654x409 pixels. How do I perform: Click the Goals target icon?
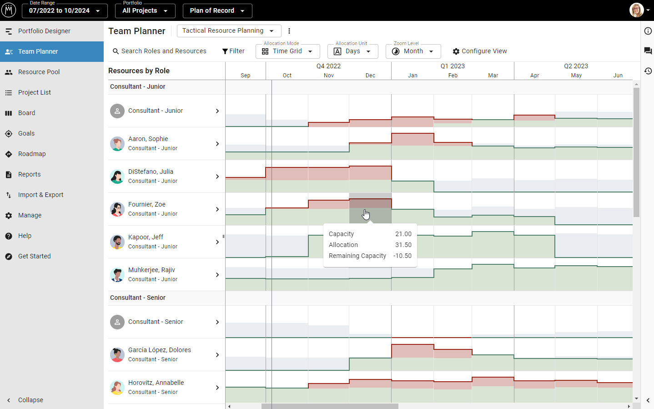(8, 133)
